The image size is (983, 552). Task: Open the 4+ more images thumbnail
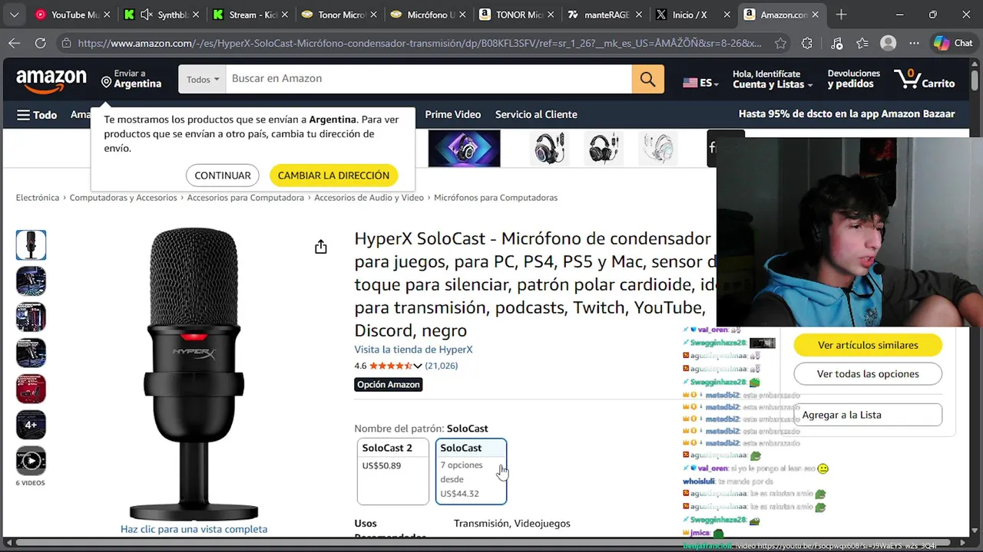coord(31,425)
